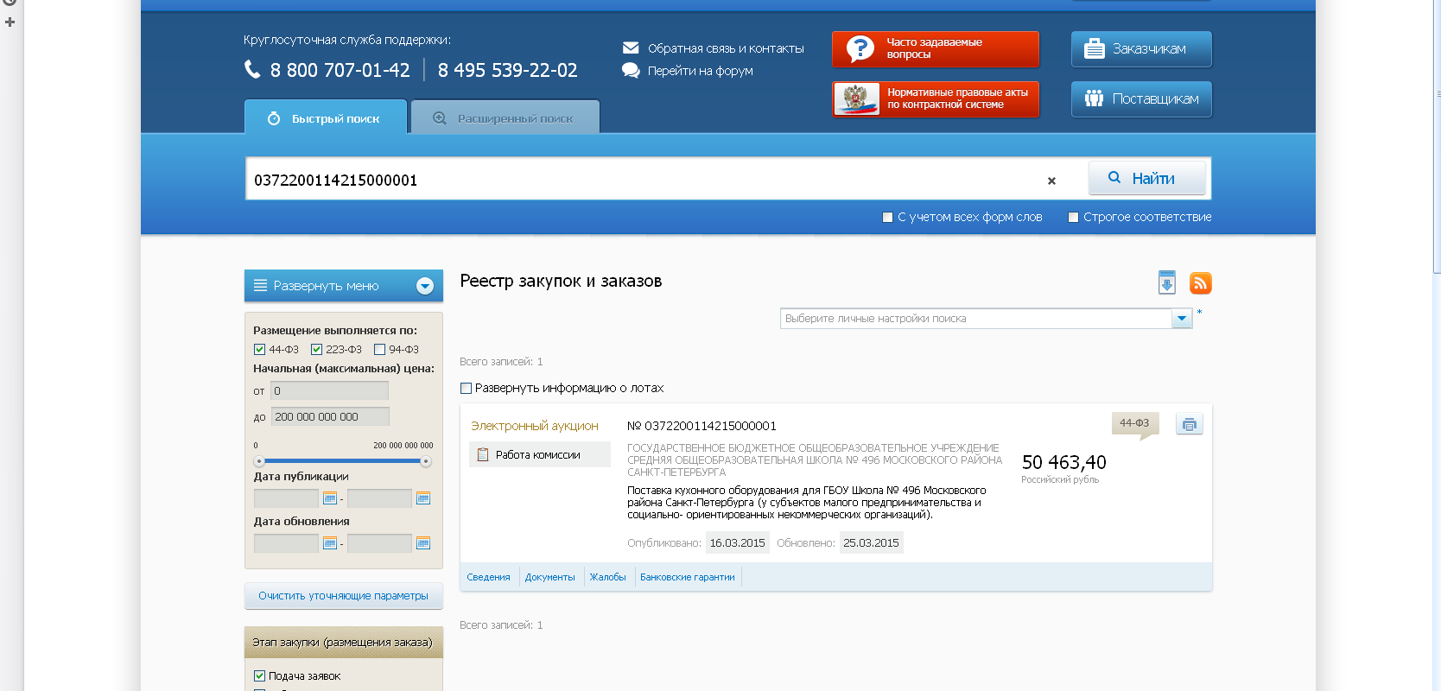Uncheck the 44-ФЗ checkbox
The height and width of the screenshot is (691, 1441).
(x=259, y=350)
